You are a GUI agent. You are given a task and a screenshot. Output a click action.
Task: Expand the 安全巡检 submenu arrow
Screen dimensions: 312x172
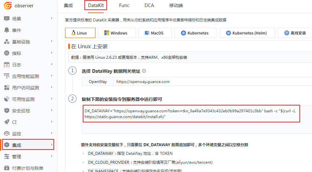pyautogui.click(x=52, y=110)
